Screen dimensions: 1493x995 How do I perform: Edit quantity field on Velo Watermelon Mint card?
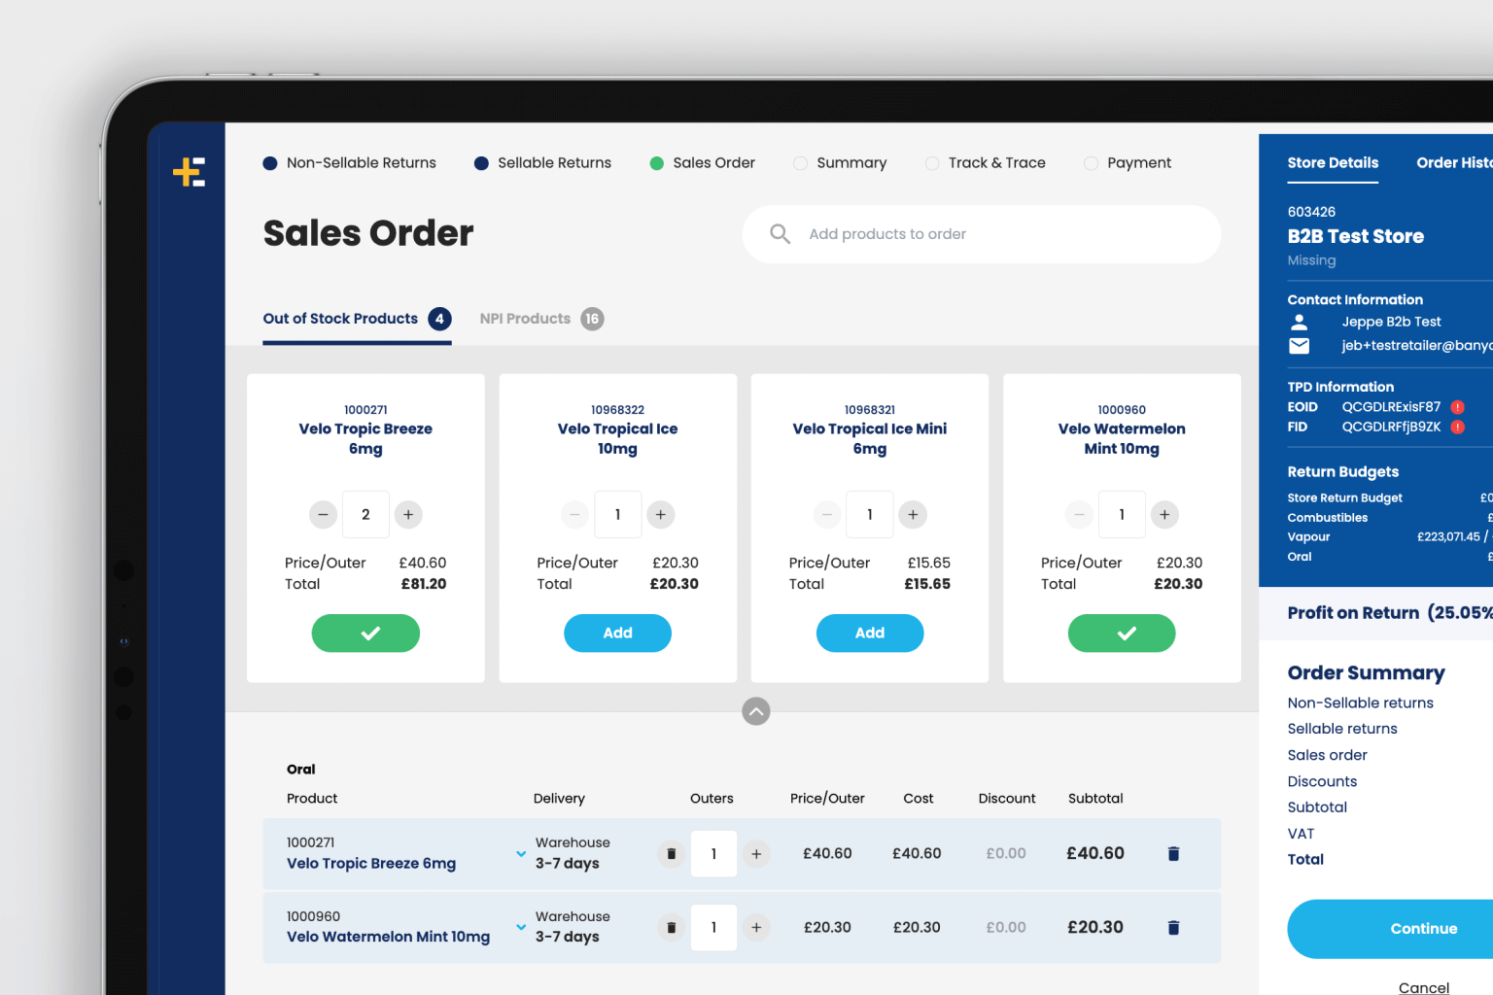1122,514
